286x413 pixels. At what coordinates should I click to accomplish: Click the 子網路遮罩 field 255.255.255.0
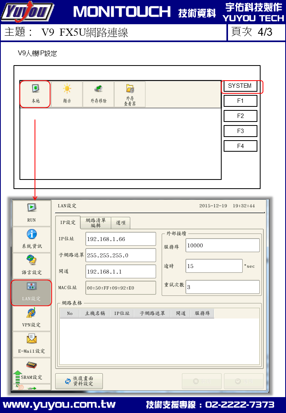pos(121,255)
